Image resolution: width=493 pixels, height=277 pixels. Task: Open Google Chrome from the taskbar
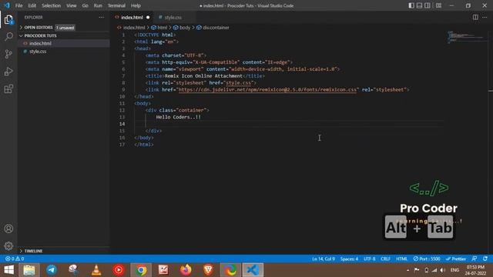coord(141,270)
